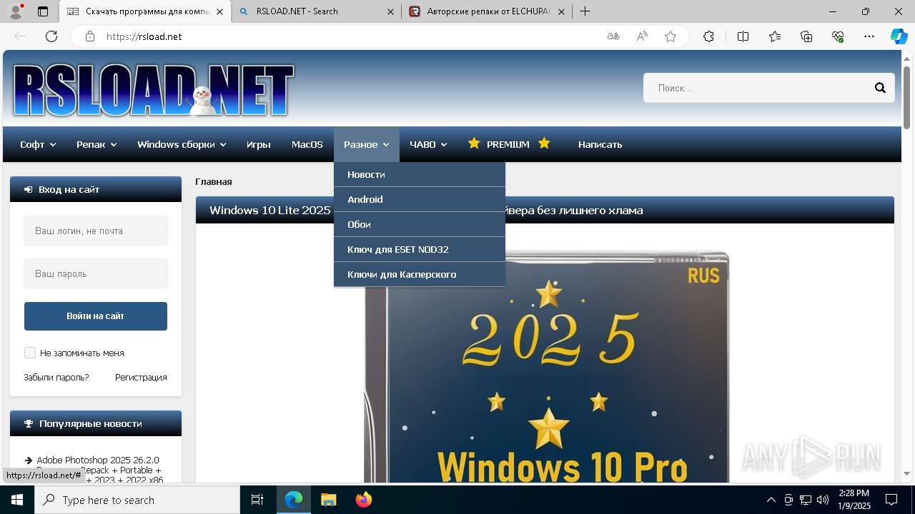915x514 pixels.
Task: Expand the Софт menu
Action: click(x=38, y=144)
